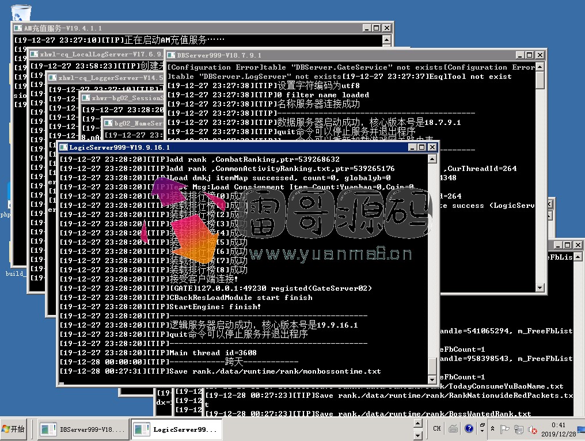Click the language bar keyboard icon
This screenshot has width=585, height=441.
(453, 429)
